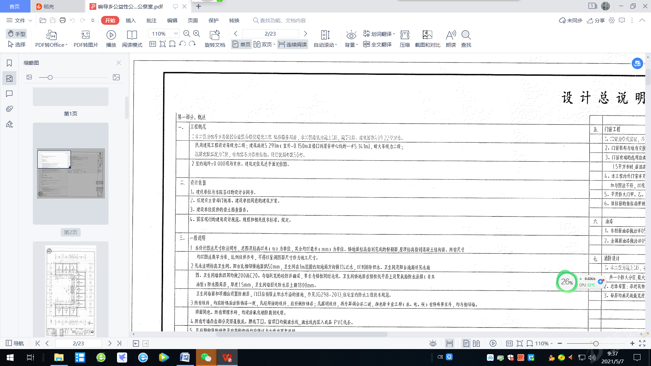This screenshot has height=366, width=651.
Task: Switch to the 保护 tab
Action: (213, 20)
